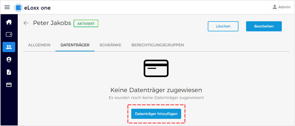Viewport: 295px width, 126px height.
Task: Open the Admin user account menu
Action: (x=282, y=7)
